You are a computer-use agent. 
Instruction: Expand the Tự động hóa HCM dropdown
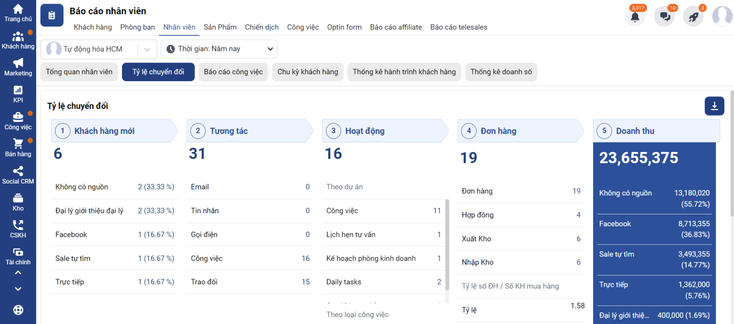point(147,49)
